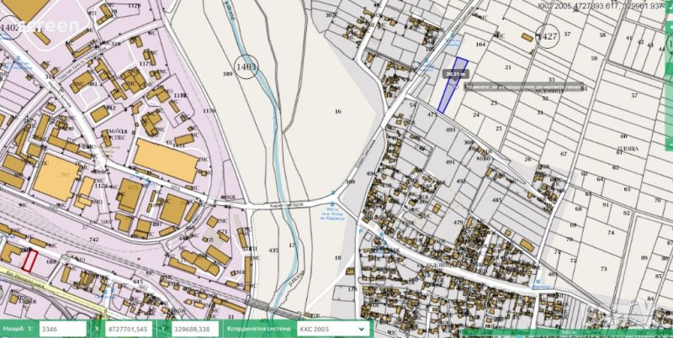Select parcel 89 at the right edge
The width and height of the screenshot is (673, 338).
coord(644,258)
